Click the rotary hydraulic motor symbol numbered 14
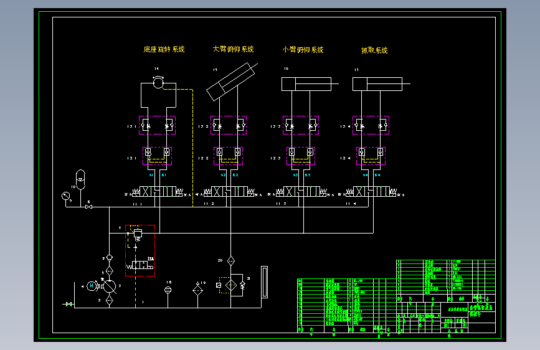 [x=158, y=83]
